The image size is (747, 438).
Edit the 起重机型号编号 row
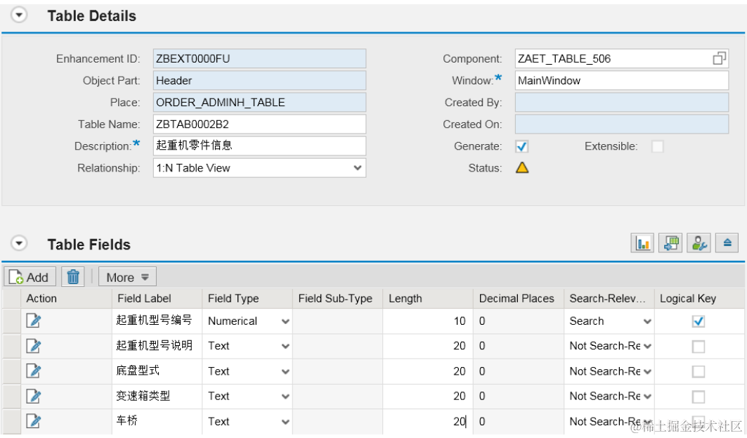(x=33, y=321)
